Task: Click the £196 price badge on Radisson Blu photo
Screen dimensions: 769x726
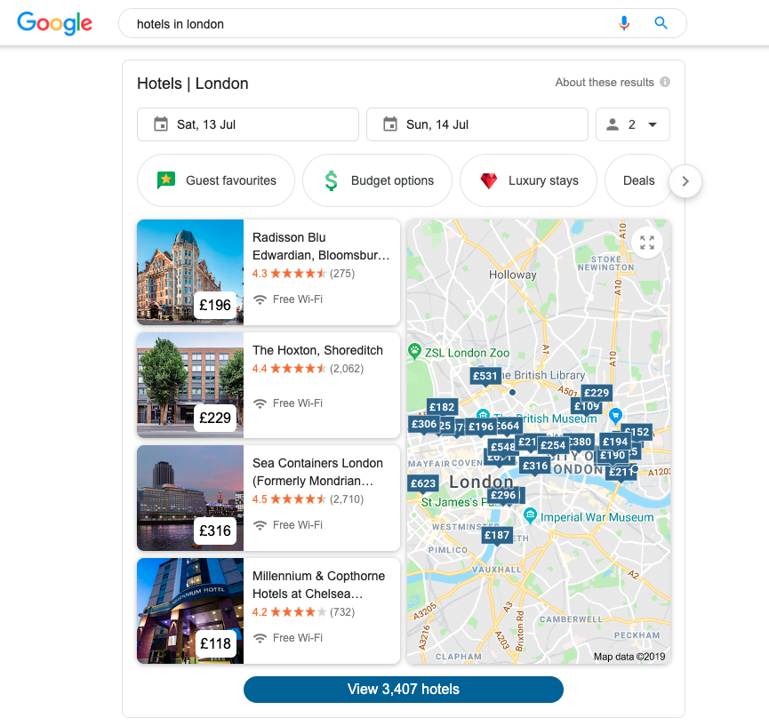Action: [x=215, y=305]
